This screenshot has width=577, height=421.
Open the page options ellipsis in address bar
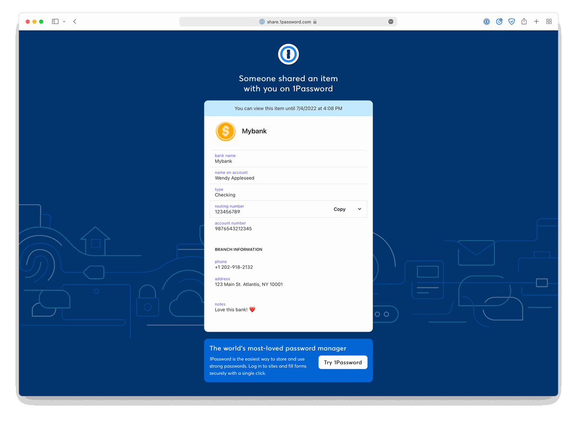(390, 22)
